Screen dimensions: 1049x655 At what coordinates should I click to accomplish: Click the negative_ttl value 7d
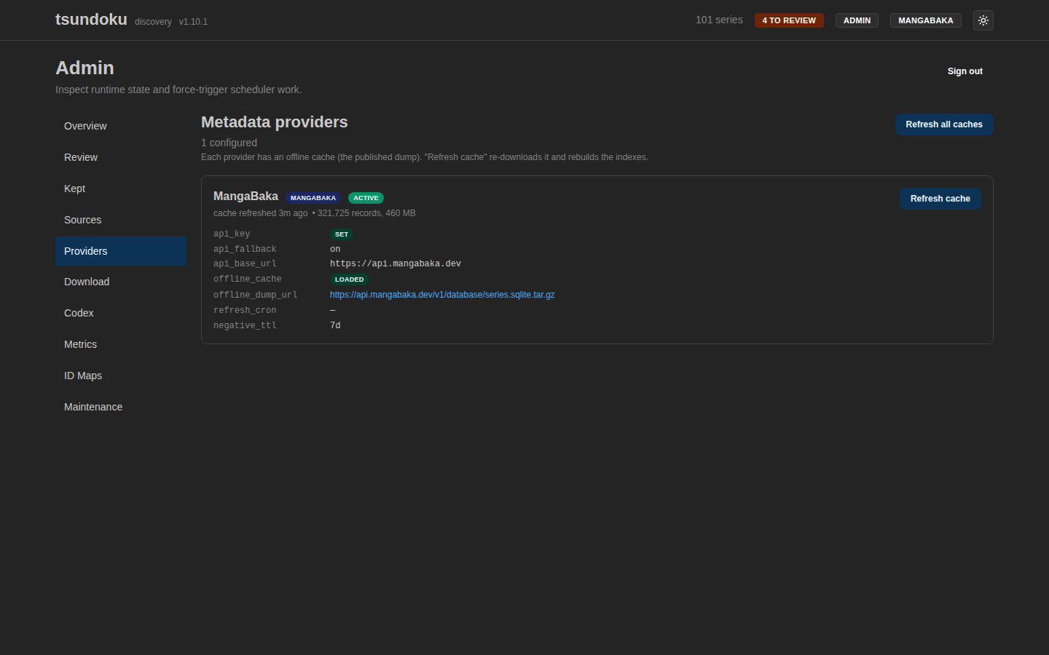point(335,325)
